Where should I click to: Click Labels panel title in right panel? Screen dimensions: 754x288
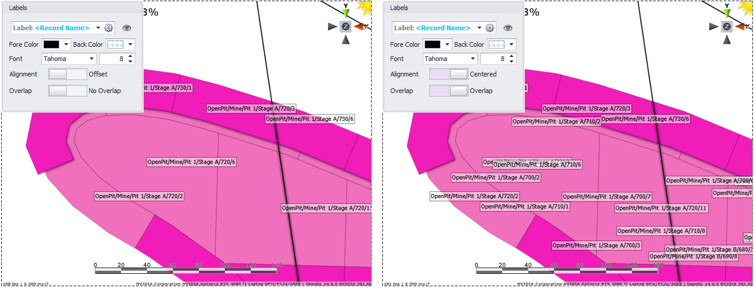pyautogui.click(x=399, y=8)
